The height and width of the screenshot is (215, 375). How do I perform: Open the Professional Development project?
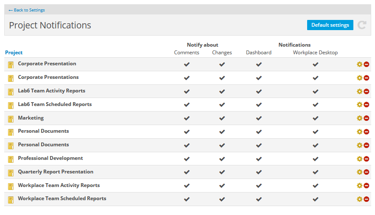coord(50,158)
